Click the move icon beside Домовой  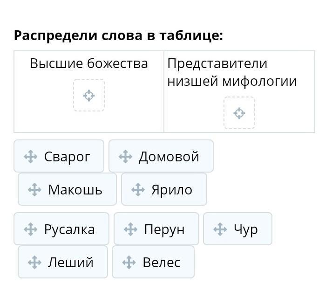tap(125, 157)
